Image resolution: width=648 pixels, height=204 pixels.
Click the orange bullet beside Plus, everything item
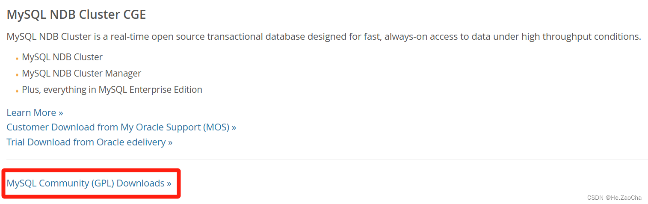(x=17, y=91)
